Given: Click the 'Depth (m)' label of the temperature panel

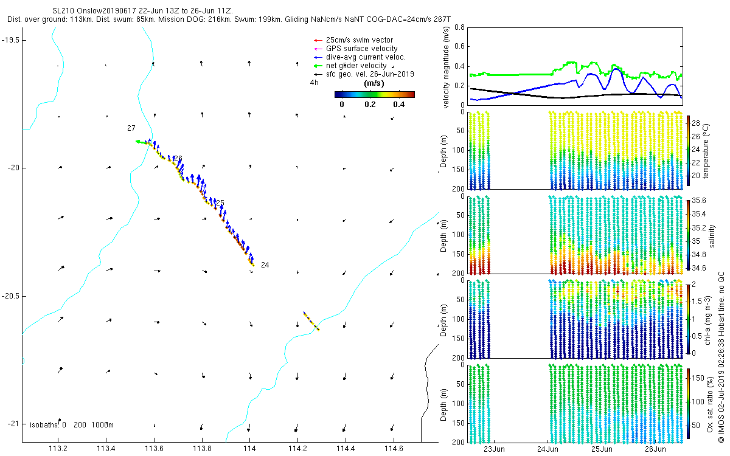Looking at the screenshot, I should coord(442,153).
